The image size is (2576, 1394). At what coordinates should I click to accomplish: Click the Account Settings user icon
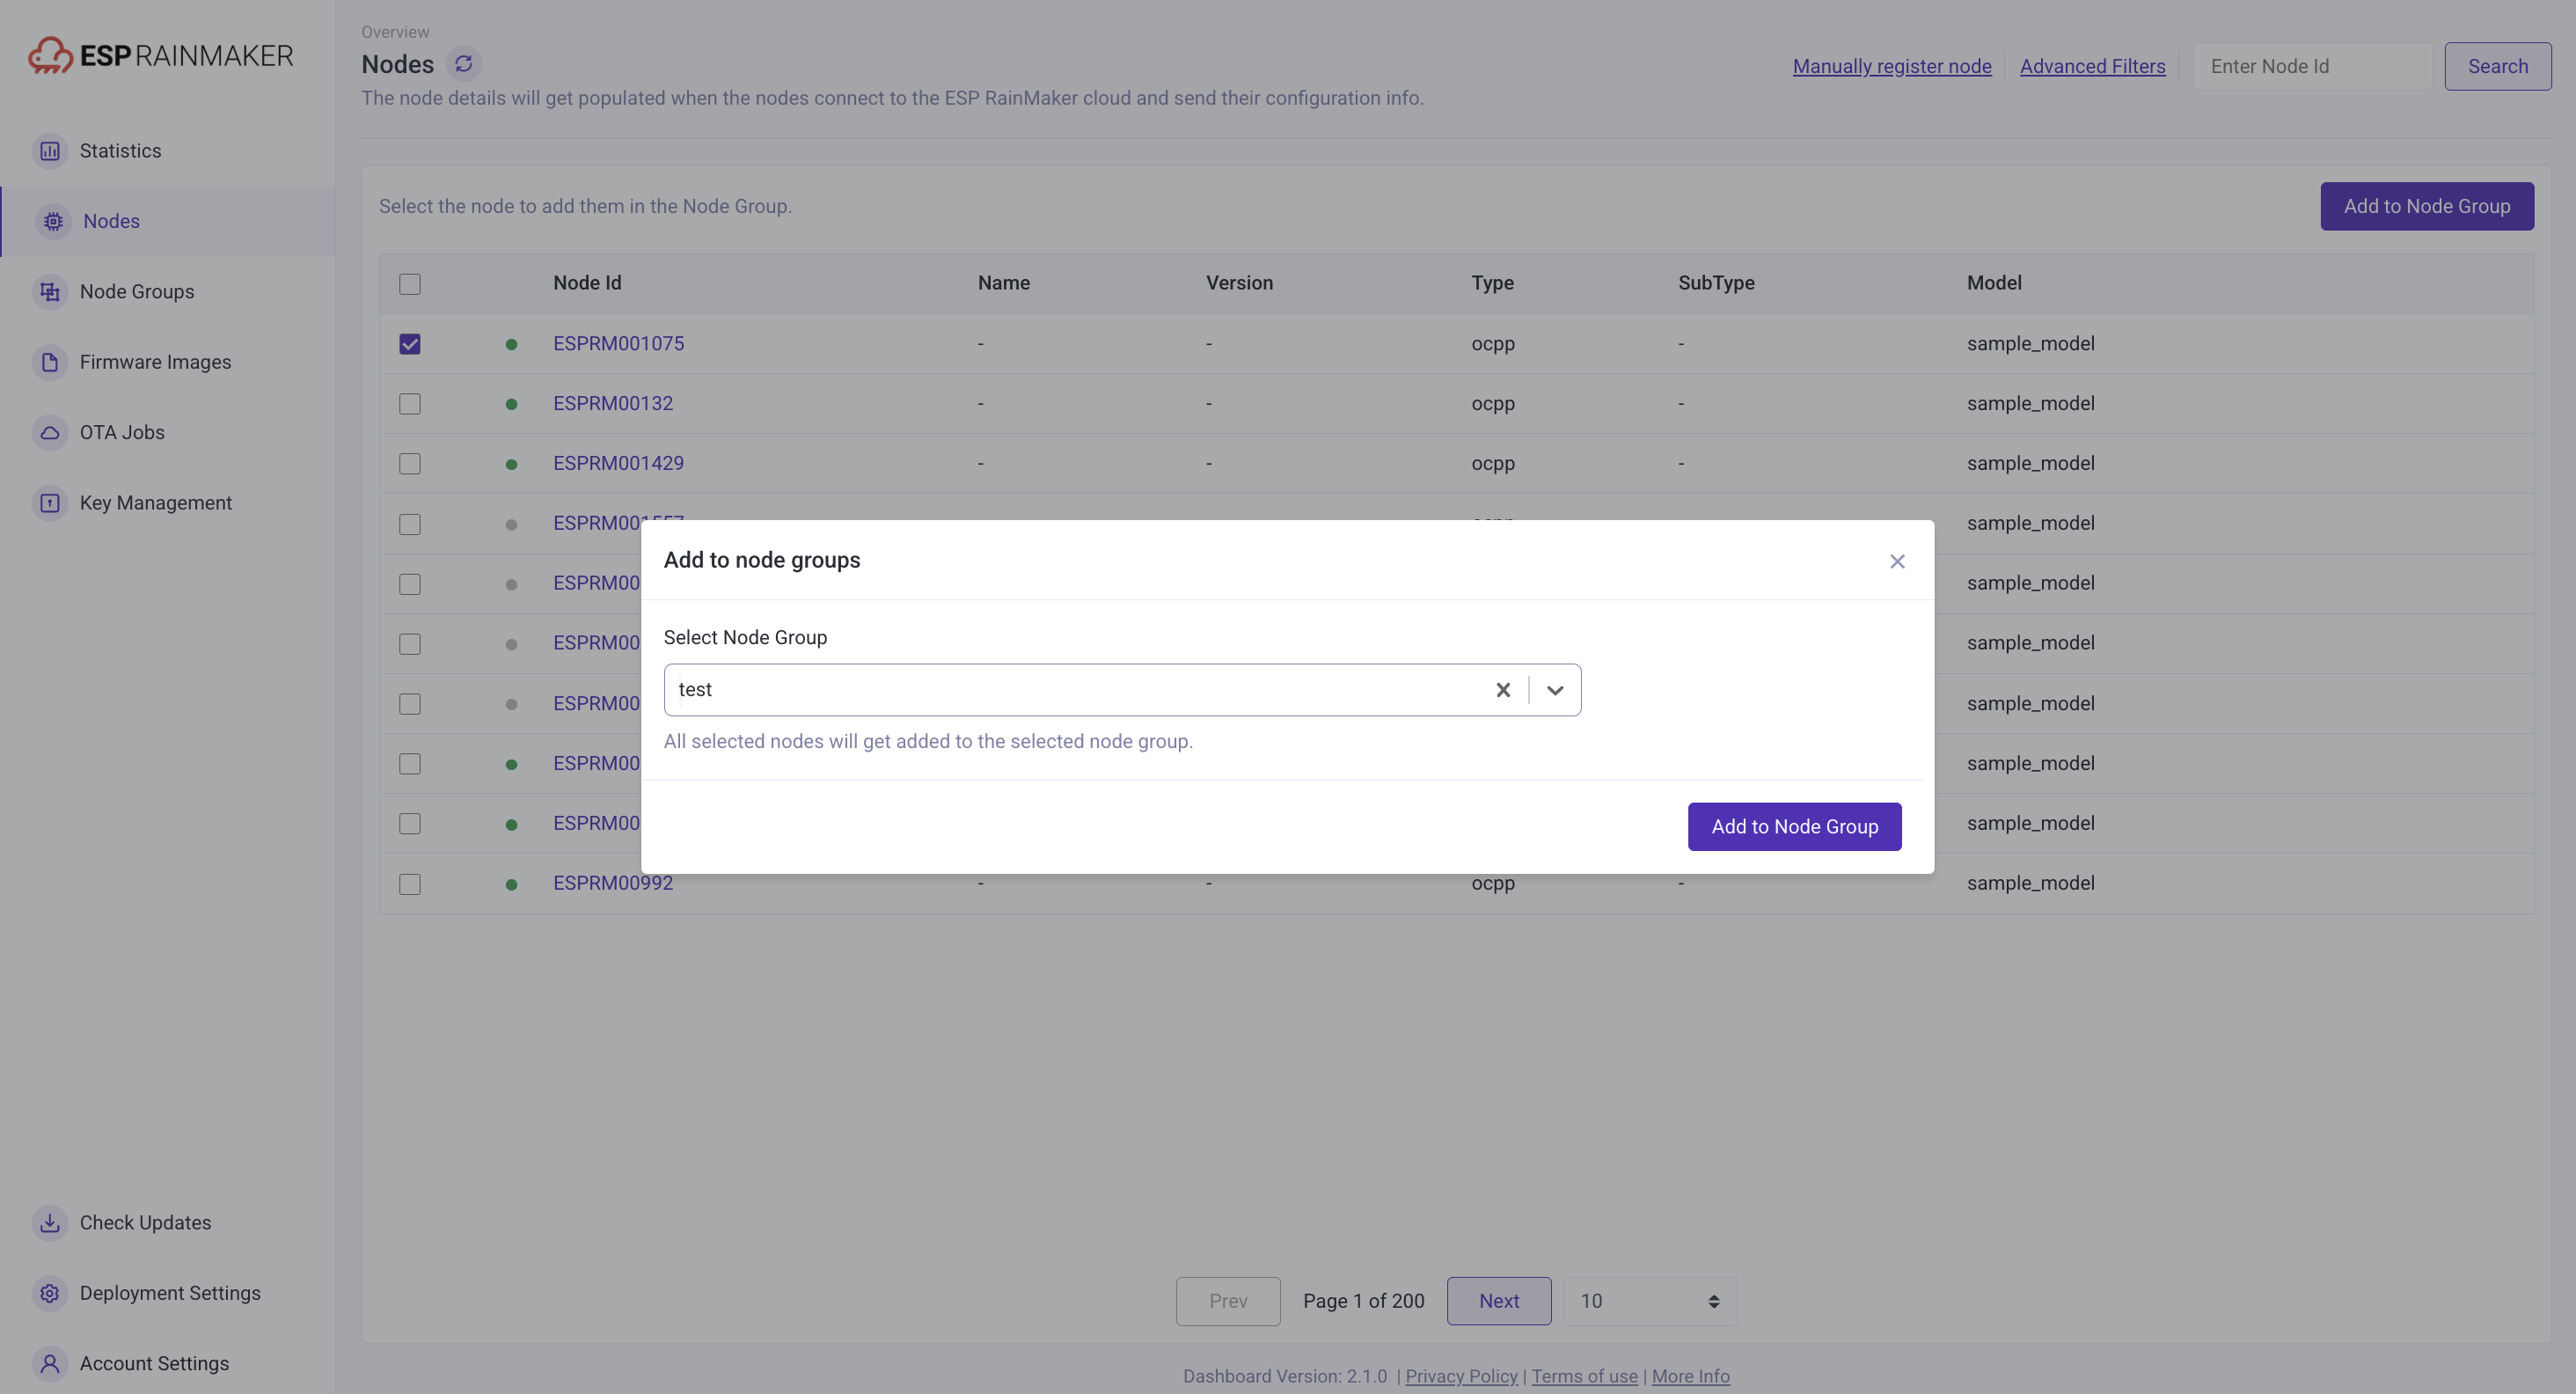coord(50,1364)
